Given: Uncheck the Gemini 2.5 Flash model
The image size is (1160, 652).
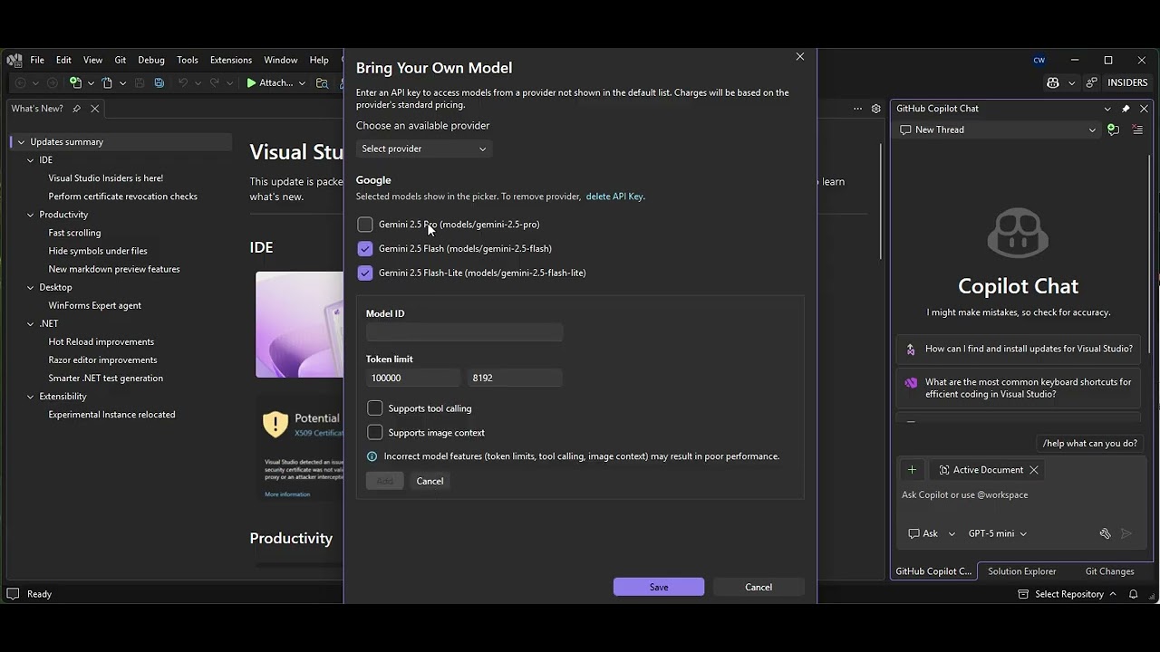Looking at the screenshot, I should click(x=365, y=249).
